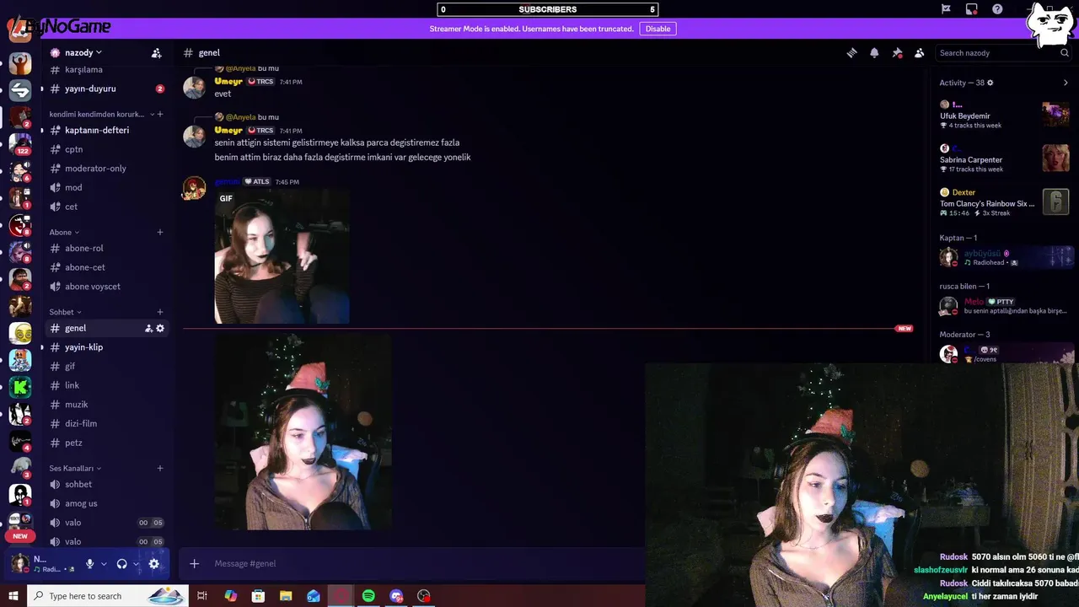Click the NEW unread indicator in the server list
This screenshot has width=1079, height=607.
(20, 536)
